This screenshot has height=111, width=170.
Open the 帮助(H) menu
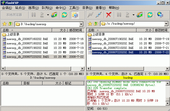click(x=114, y=8)
